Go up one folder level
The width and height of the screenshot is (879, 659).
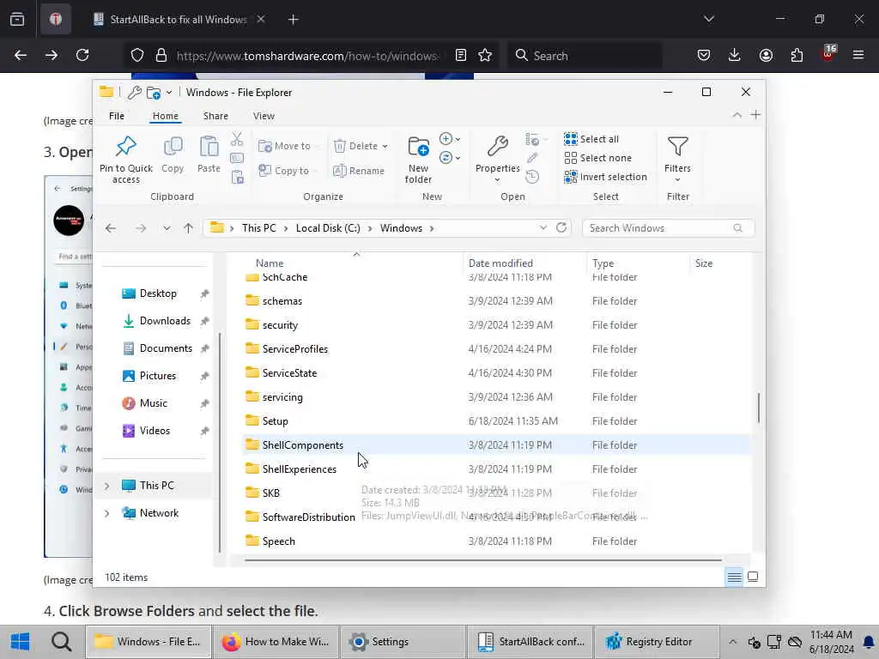point(188,228)
